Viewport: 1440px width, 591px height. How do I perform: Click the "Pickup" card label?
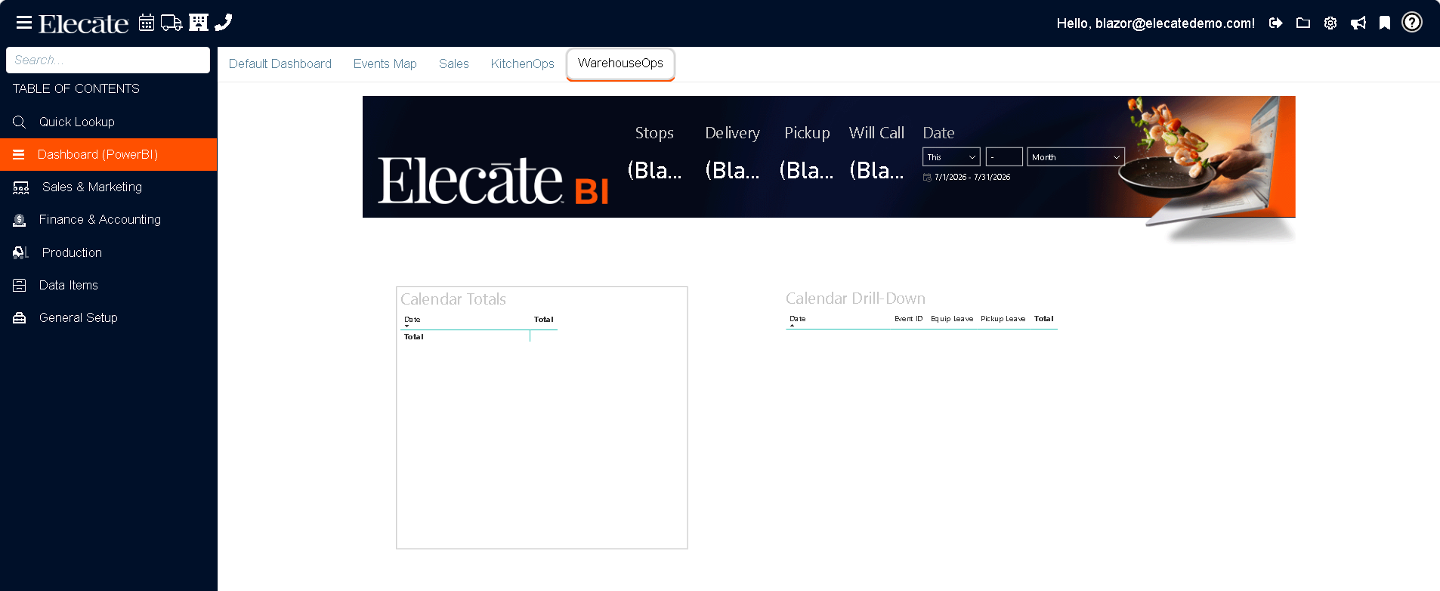[807, 133]
